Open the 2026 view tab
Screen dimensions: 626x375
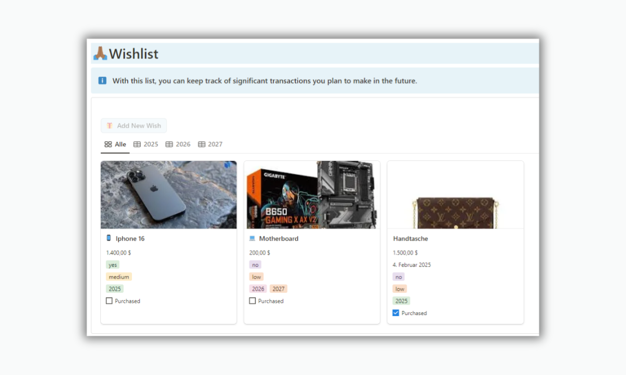point(178,144)
